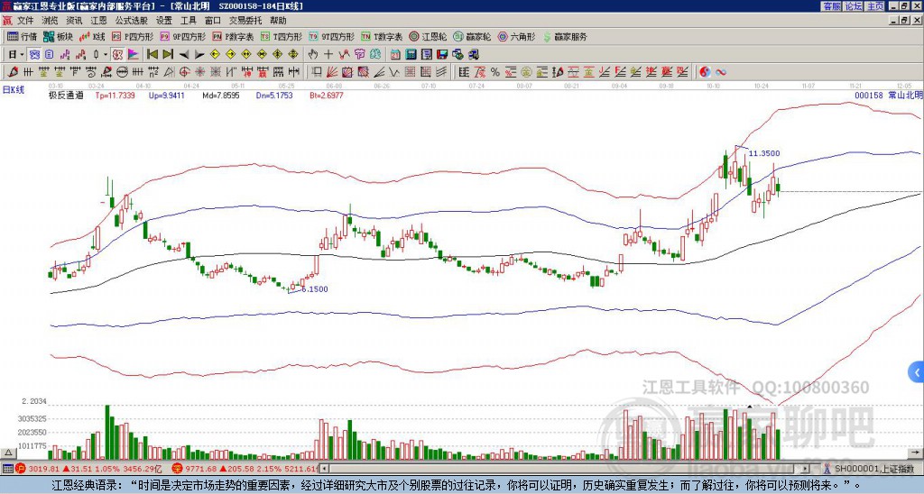
Task: Open the 公式选股 menu
Action: [x=132, y=21]
